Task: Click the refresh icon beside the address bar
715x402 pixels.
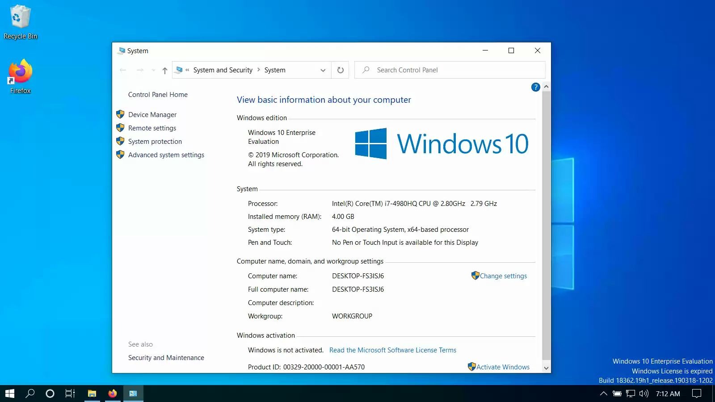Action: pos(340,70)
